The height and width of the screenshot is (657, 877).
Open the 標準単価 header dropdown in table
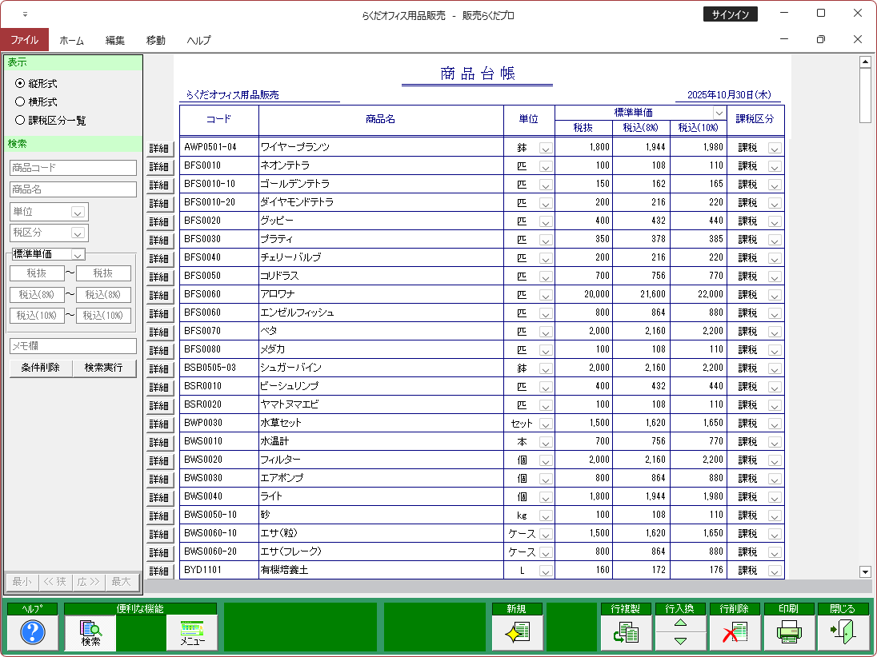(x=719, y=113)
